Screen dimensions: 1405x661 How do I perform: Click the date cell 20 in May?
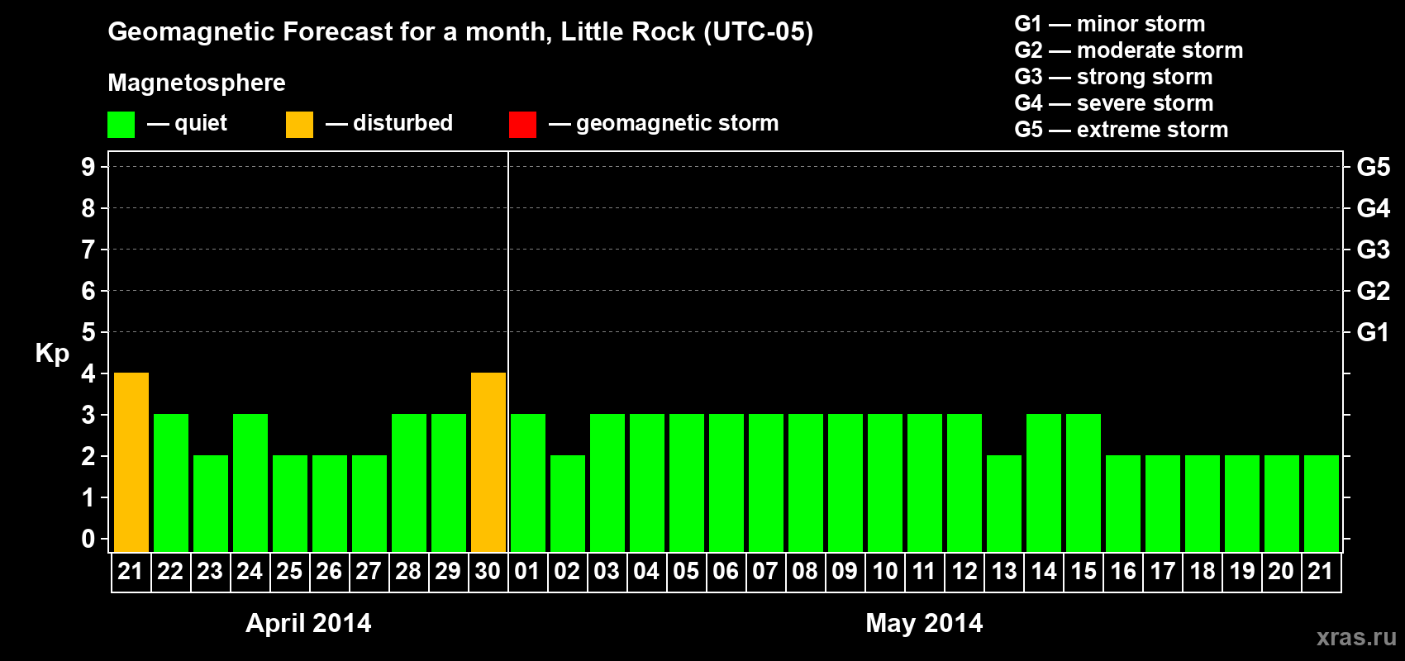pos(1281,572)
